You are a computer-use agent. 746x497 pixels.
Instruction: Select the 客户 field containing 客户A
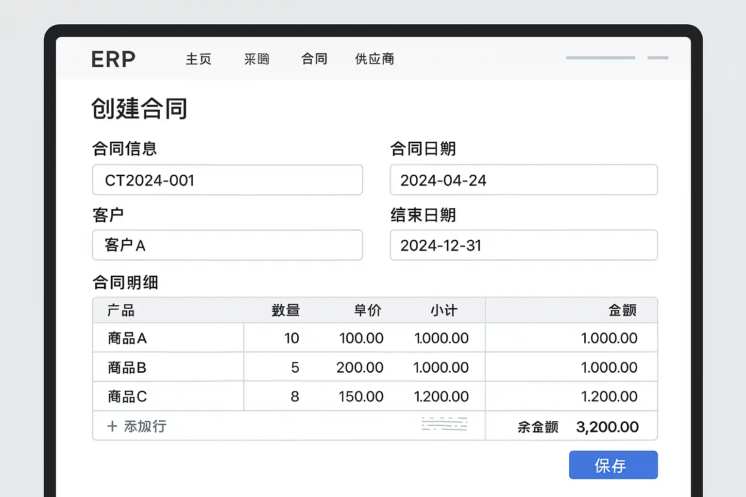point(227,245)
